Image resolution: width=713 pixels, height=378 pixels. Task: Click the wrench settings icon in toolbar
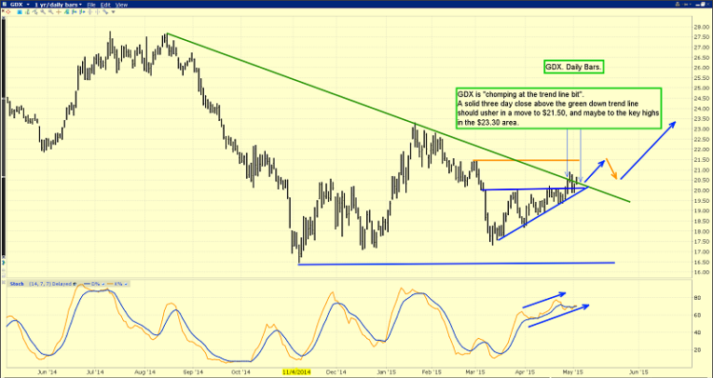[105, 12]
